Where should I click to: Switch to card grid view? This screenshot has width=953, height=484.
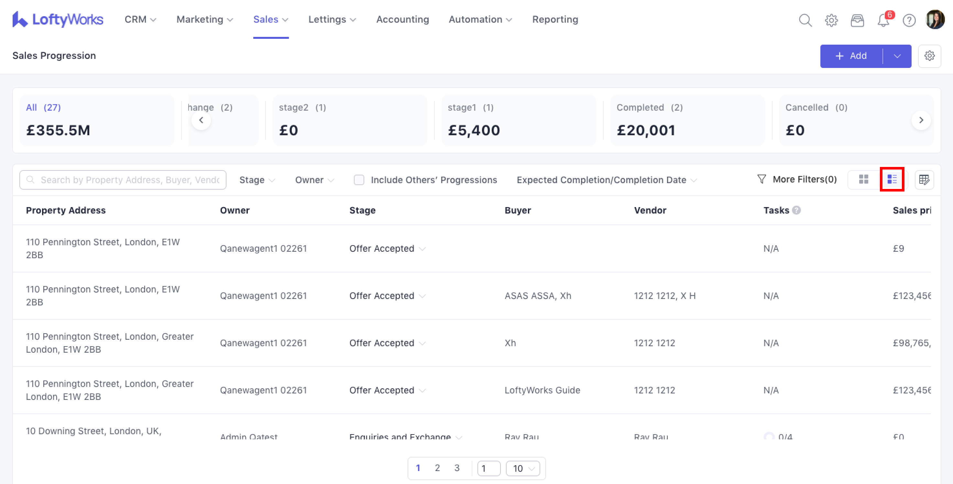(x=863, y=180)
